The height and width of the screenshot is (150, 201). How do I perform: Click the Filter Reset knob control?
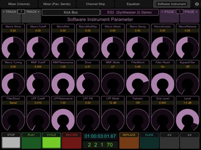tap(162, 84)
